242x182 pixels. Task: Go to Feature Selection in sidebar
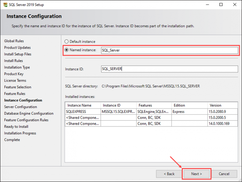(18, 87)
